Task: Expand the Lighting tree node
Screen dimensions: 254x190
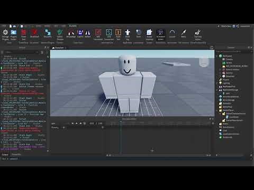Action: pyautogui.click(x=217, y=83)
